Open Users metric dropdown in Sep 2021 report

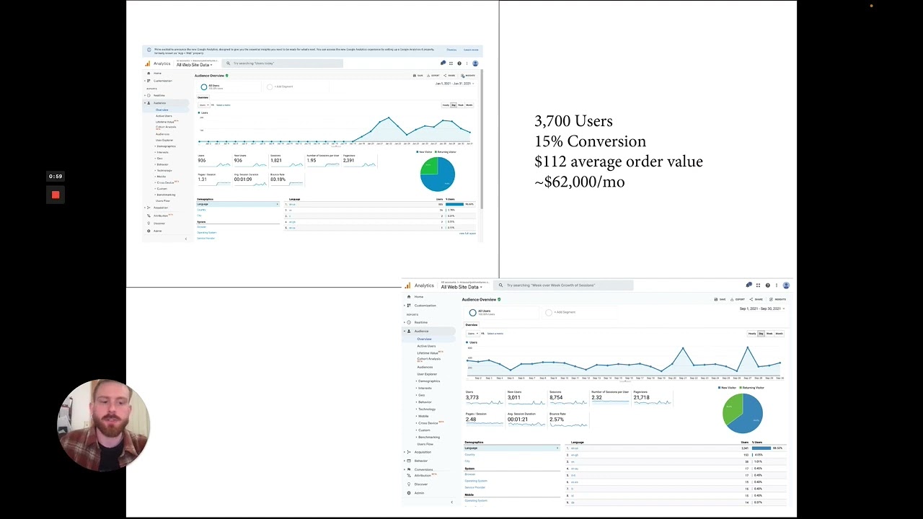point(472,334)
